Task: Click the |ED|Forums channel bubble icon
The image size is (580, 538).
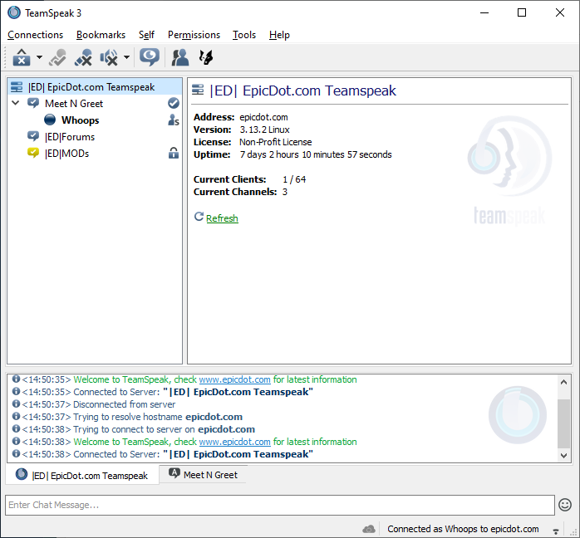Action: pos(33,136)
